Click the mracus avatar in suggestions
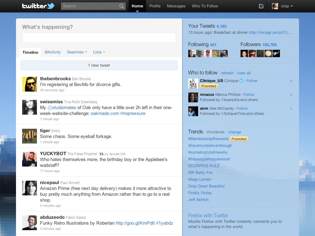 point(193,97)
